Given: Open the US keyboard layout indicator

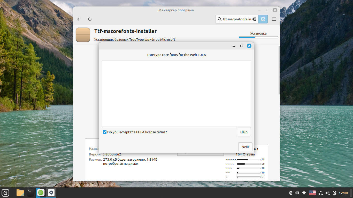Looking at the screenshot, I should coord(312,193).
